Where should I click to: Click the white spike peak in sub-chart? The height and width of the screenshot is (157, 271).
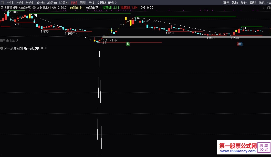pos(99,51)
